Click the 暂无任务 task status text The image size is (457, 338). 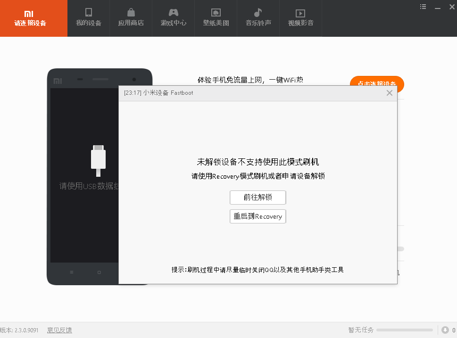[x=361, y=330]
